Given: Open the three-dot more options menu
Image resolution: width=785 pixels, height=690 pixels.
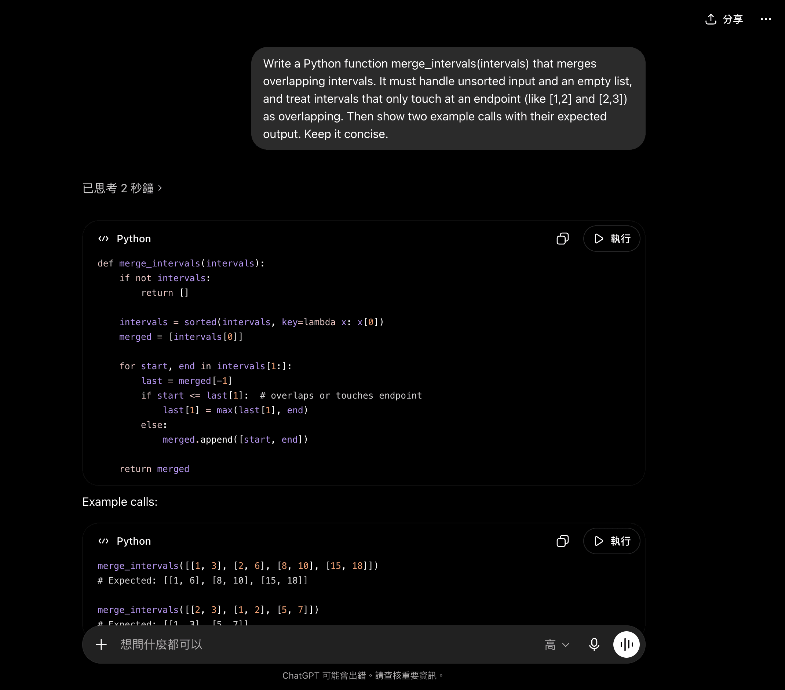Looking at the screenshot, I should point(766,19).
